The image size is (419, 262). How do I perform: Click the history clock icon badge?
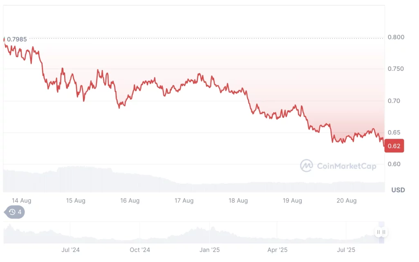12,212
